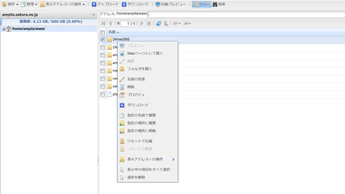This screenshot has width=345, height=194.
Task: Uncheck the 24med365 folder checkbox
Action: pyautogui.click(x=102, y=39)
